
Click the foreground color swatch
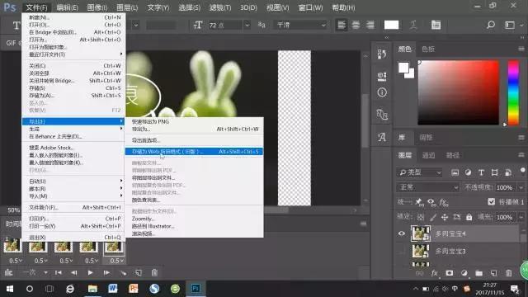[x=403, y=68]
